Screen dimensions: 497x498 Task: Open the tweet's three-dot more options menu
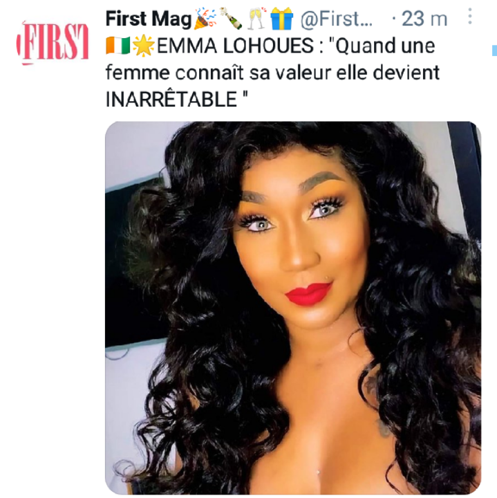(470, 16)
